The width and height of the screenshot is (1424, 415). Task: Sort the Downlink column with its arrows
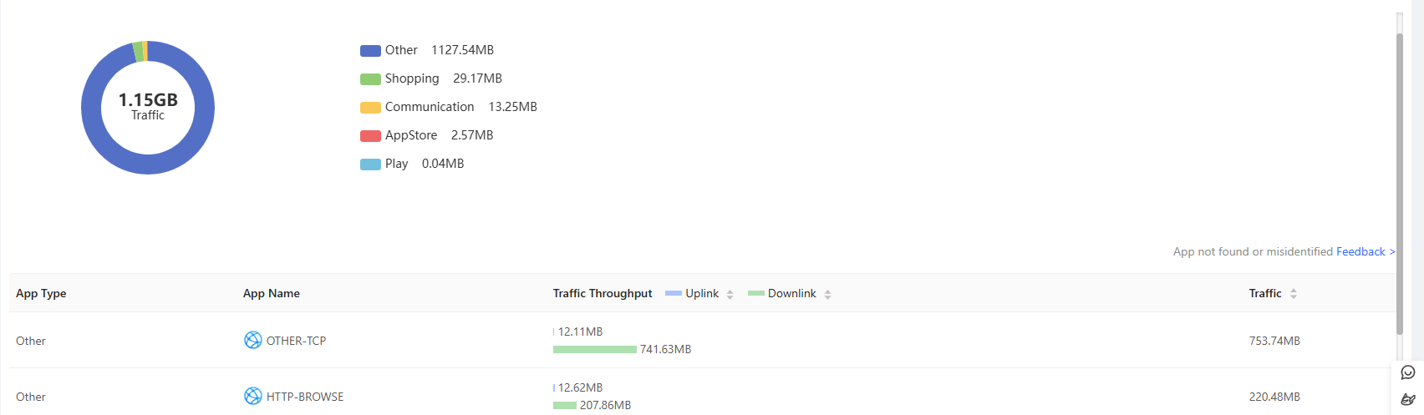coord(827,294)
